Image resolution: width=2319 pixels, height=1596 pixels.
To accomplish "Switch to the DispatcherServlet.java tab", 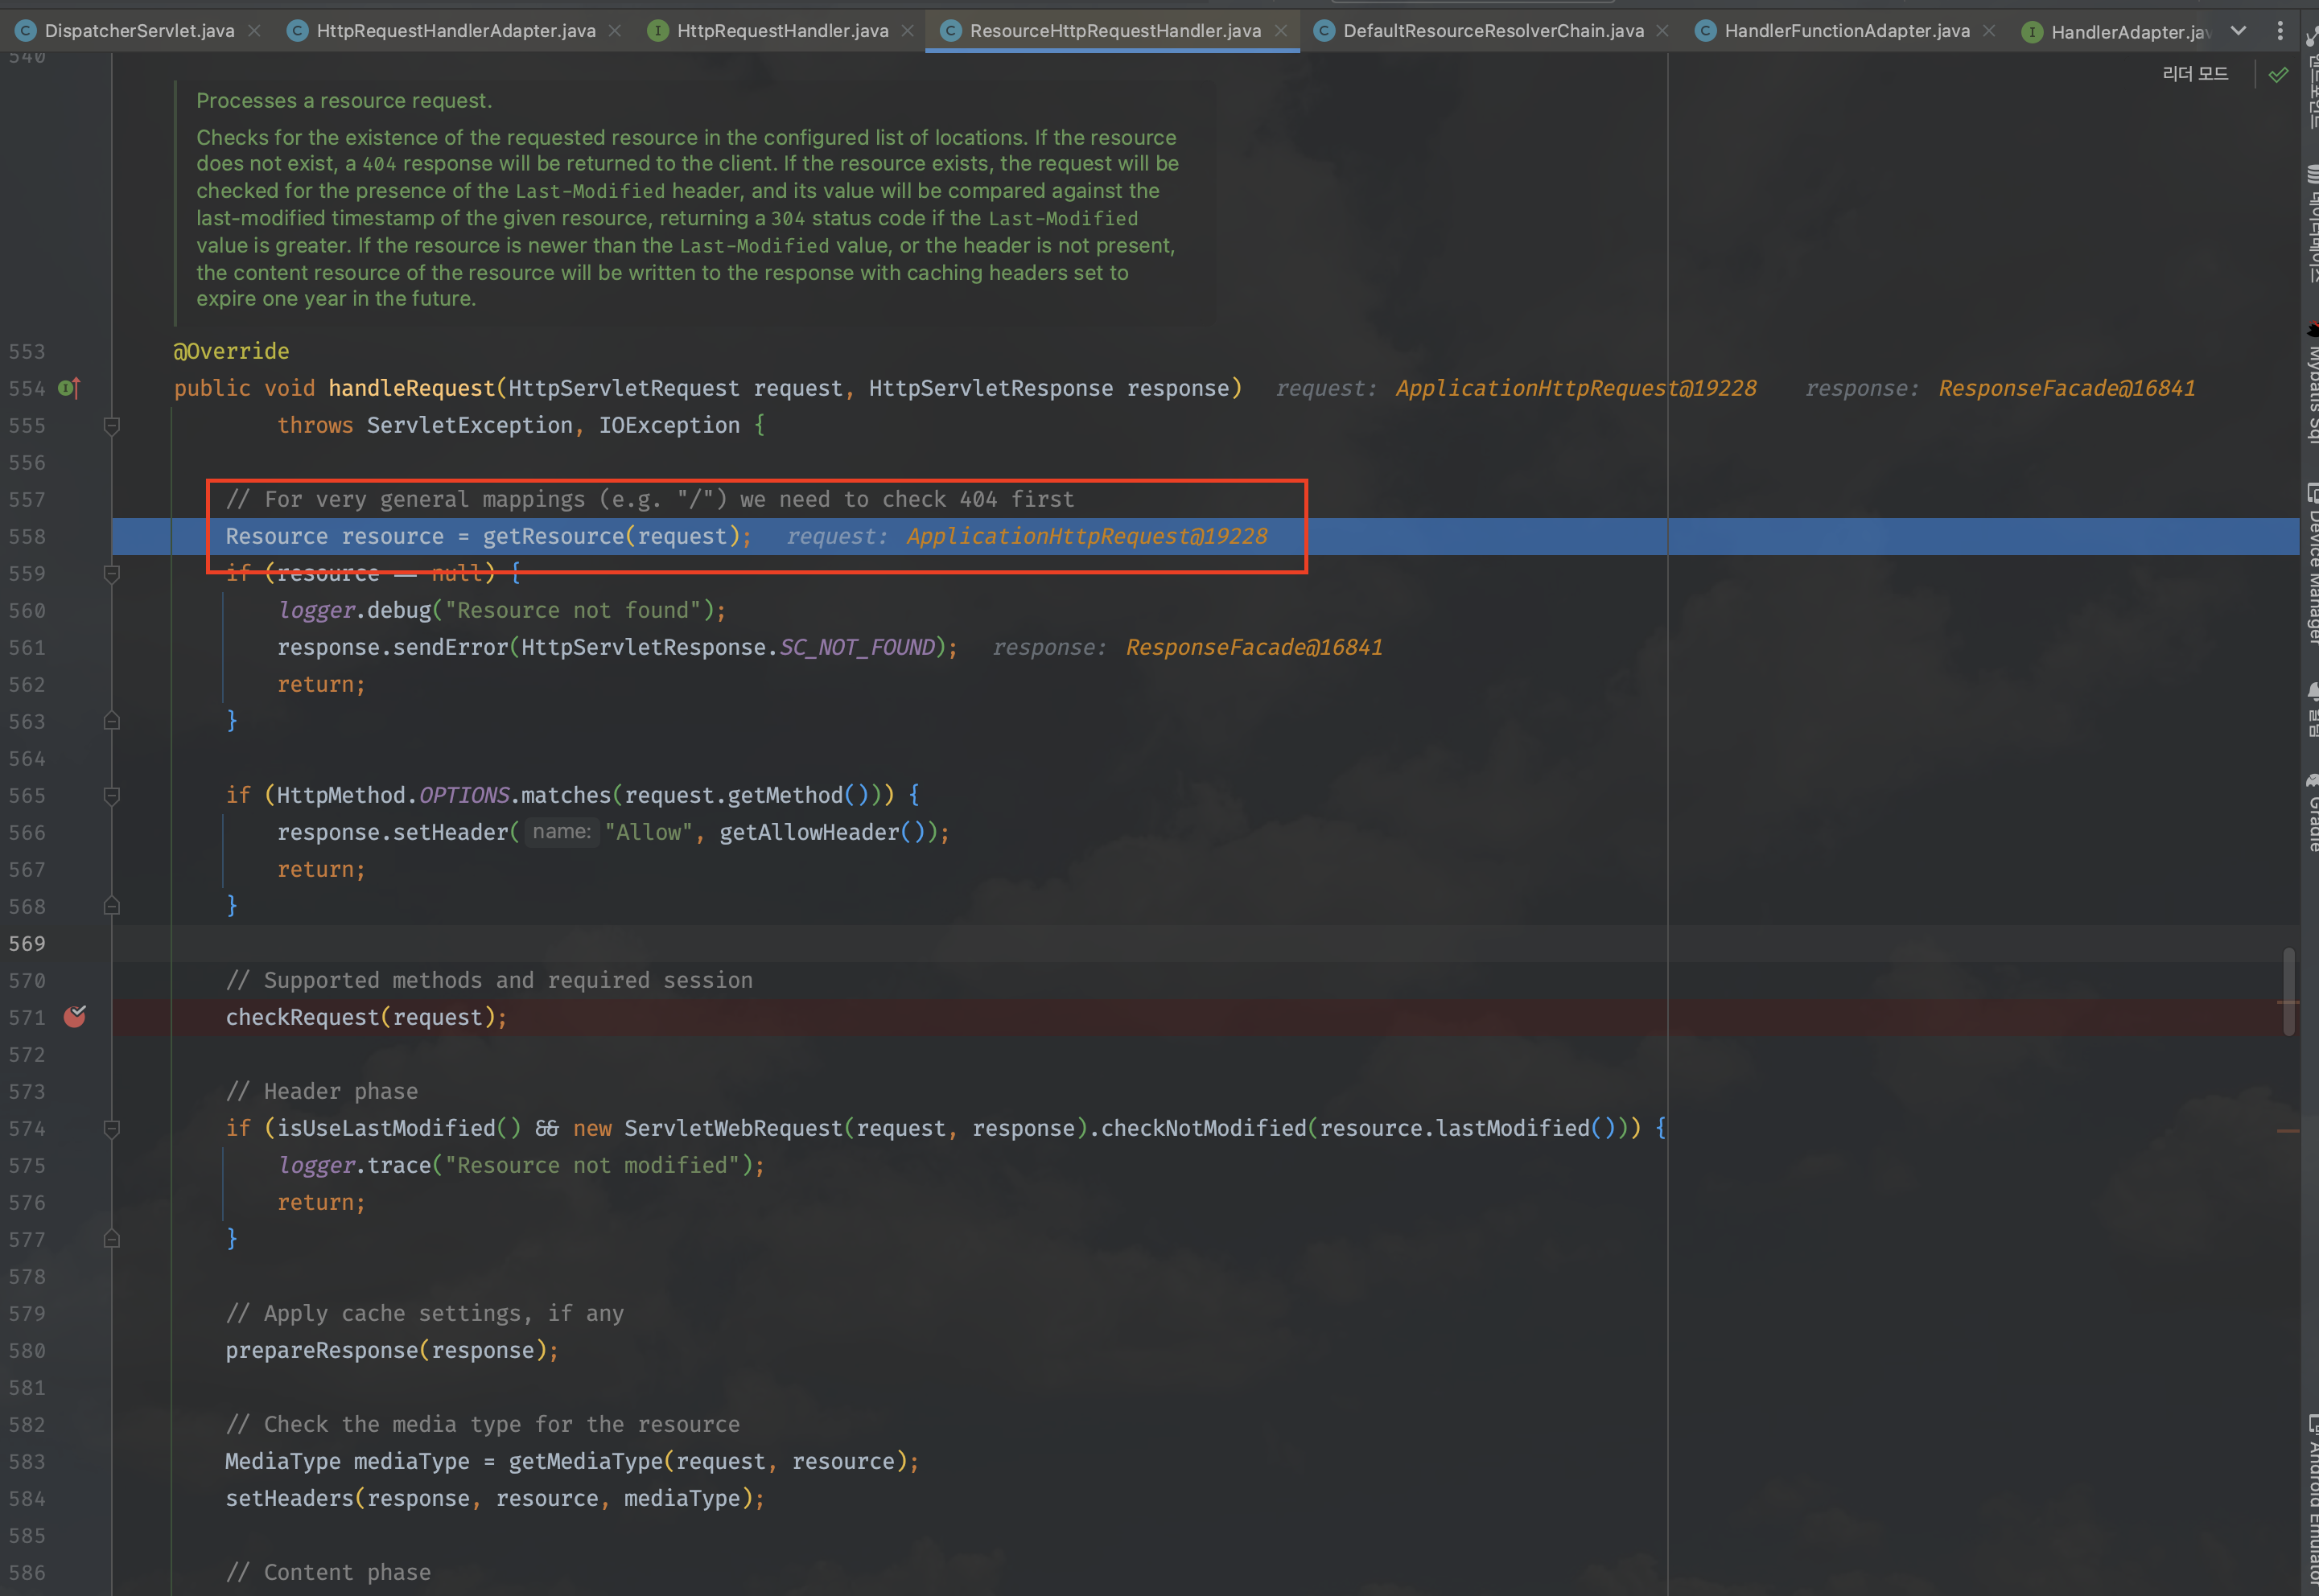I will point(139,31).
